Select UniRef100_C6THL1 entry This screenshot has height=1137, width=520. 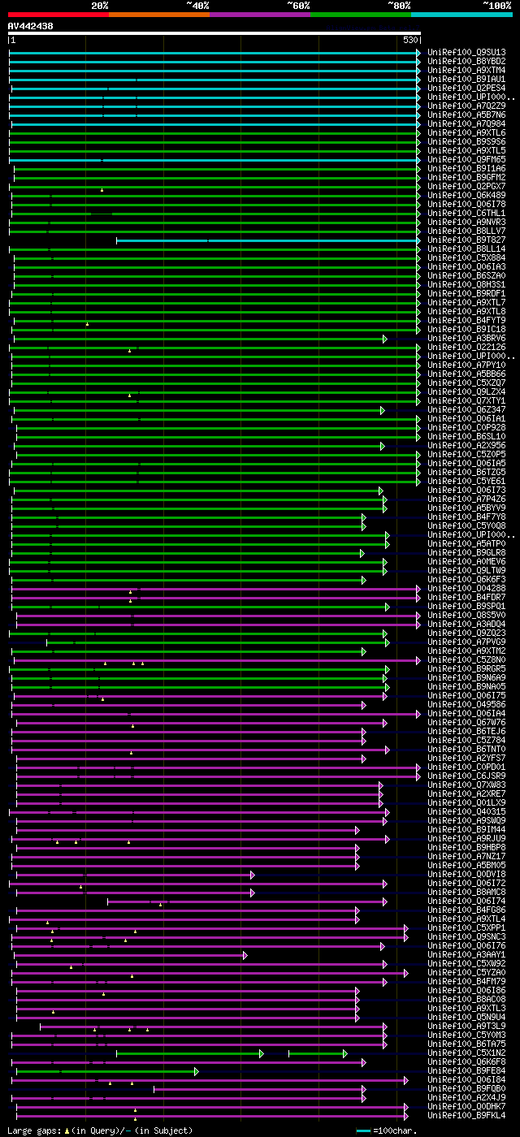pyautogui.click(x=466, y=213)
